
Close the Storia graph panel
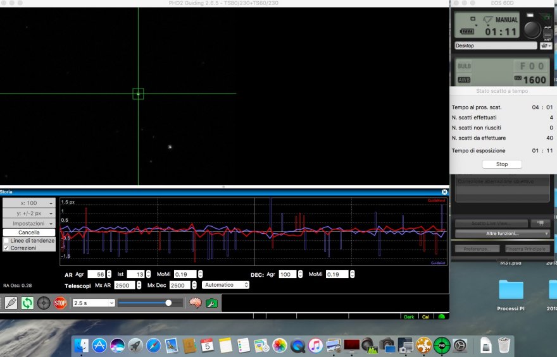click(x=444, y=191)
